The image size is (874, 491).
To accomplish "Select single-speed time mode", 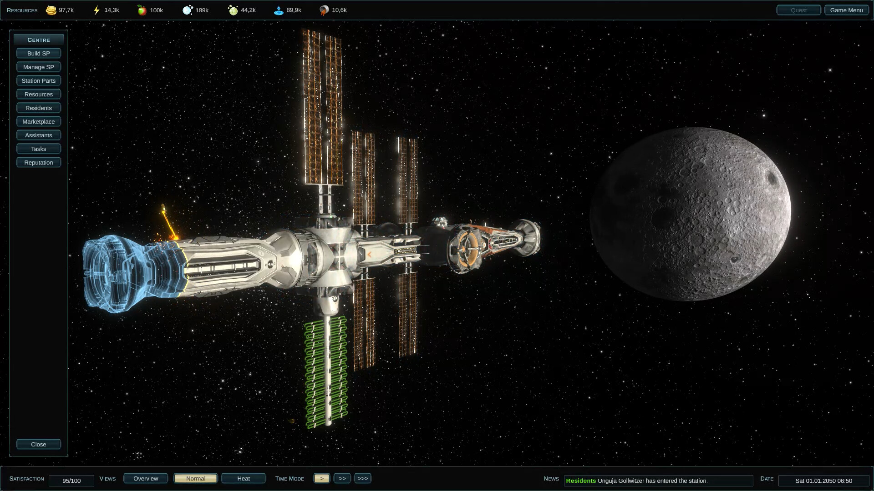I will (x=321, y=478).
